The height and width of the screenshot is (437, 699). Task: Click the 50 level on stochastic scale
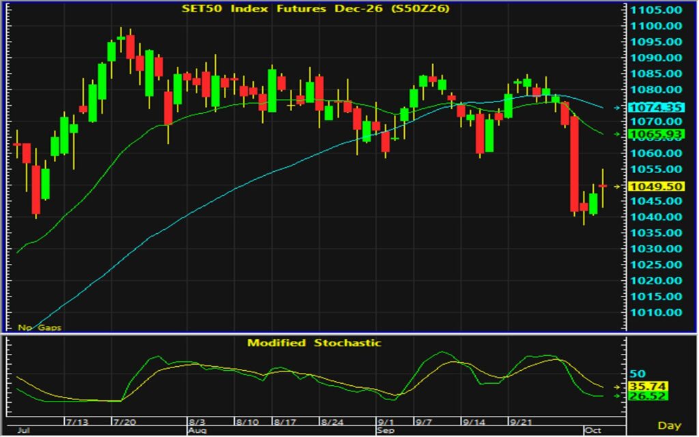[x=638, y=374]
